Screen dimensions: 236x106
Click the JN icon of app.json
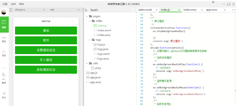(x=88, y=77)
